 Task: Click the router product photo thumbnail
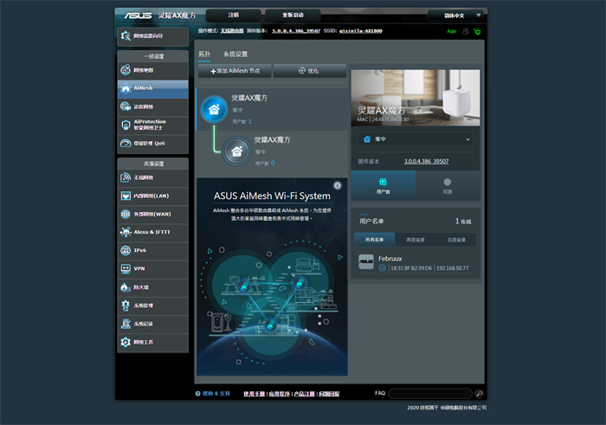pos(416,98)
